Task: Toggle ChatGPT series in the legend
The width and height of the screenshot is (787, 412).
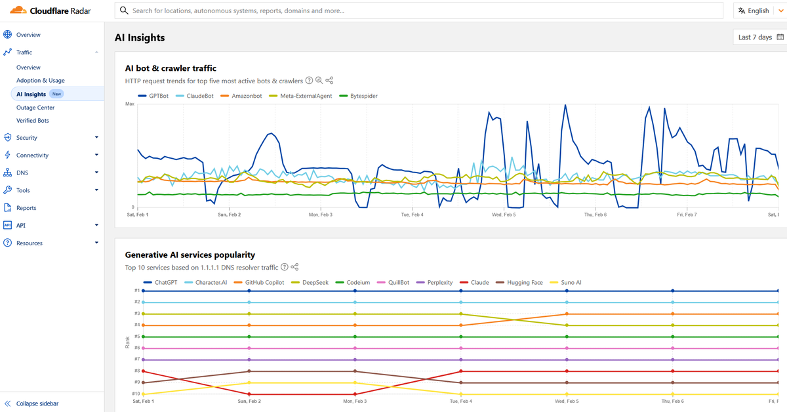Action: click(160, 282)
